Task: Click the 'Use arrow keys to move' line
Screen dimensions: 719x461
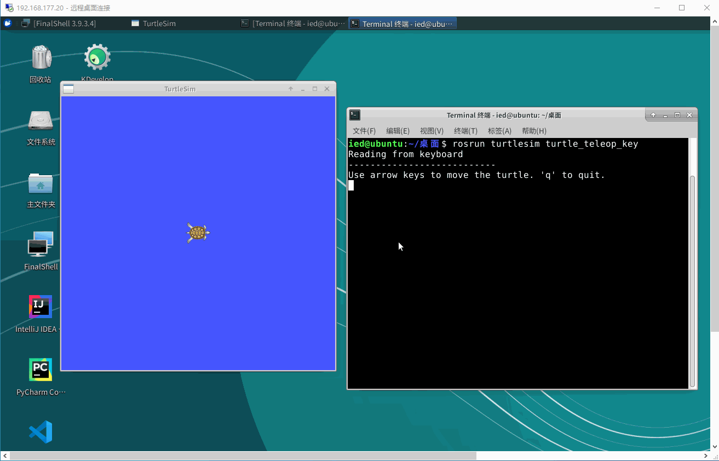Action: [x=477, y=175]
